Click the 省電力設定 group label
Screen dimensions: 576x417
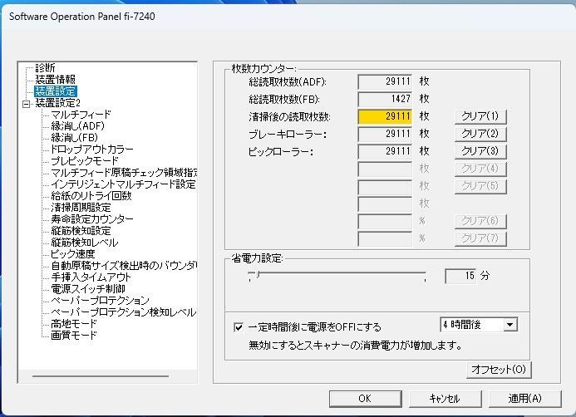click(257, 258)
